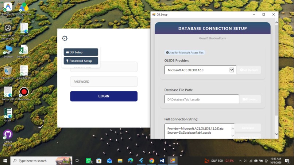Viewport: 294px width, 165px height.
Task: Click the Antigravity desktop icon
Action: (8, 9)
